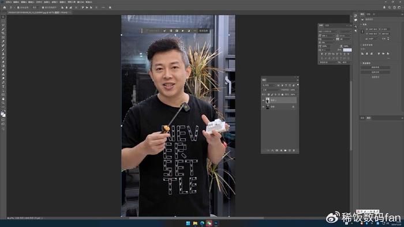This screenshot has width=404, height=227.
Task: Toggle type layer filter in Layers panel
Action: pos(286,85)
